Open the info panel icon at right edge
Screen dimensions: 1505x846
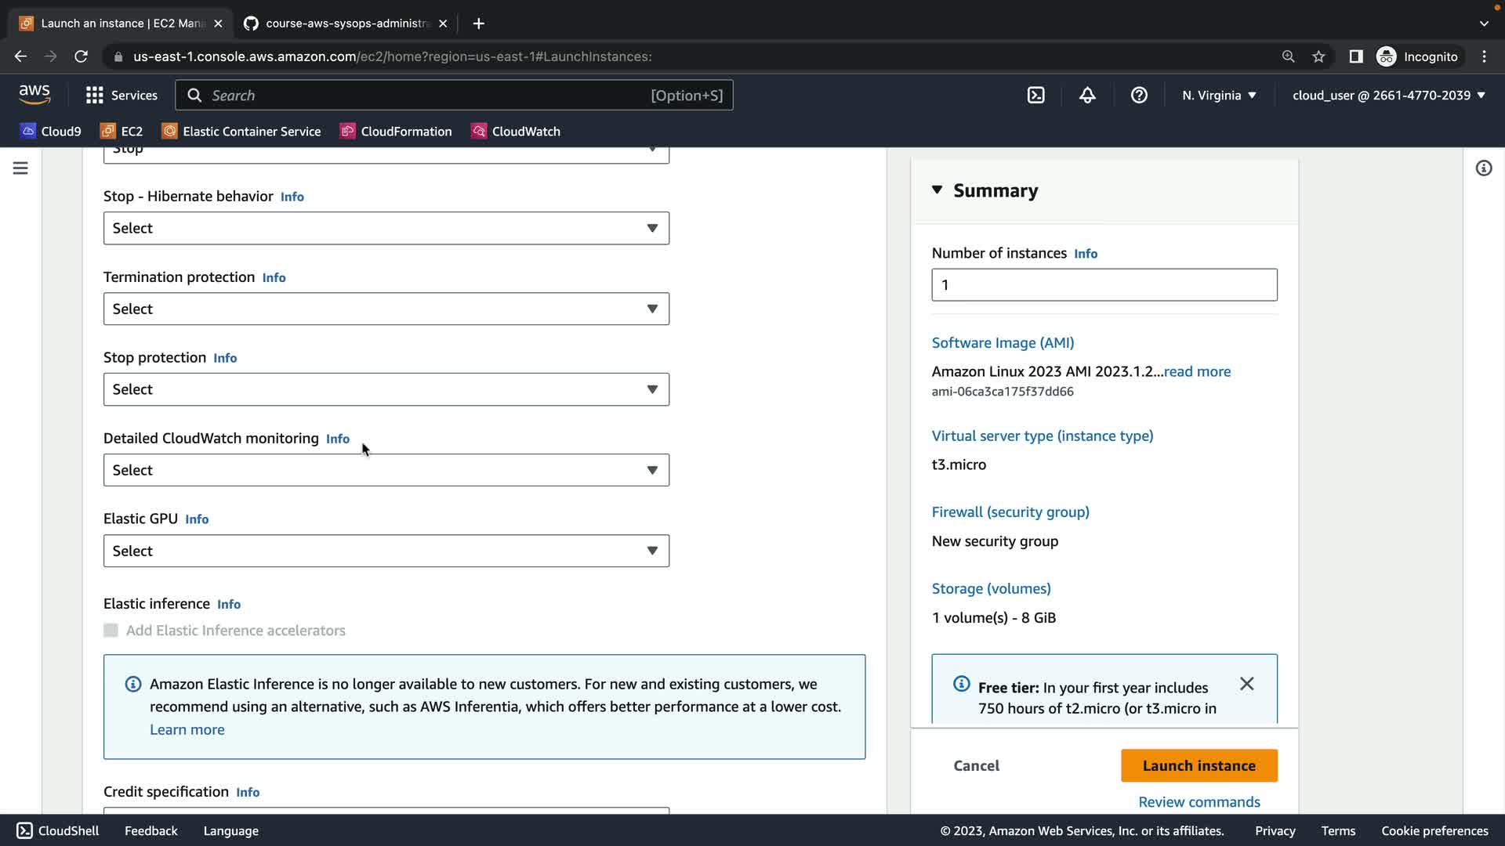(x=1483, y=168)
